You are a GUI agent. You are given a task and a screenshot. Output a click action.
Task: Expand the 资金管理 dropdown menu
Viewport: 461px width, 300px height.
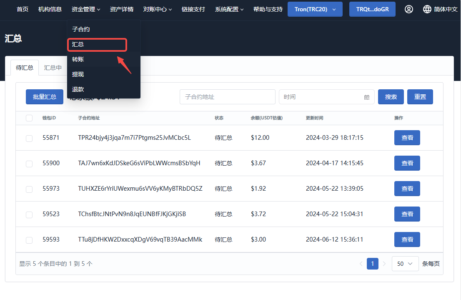pyautogui.click(x=86, y=10)
